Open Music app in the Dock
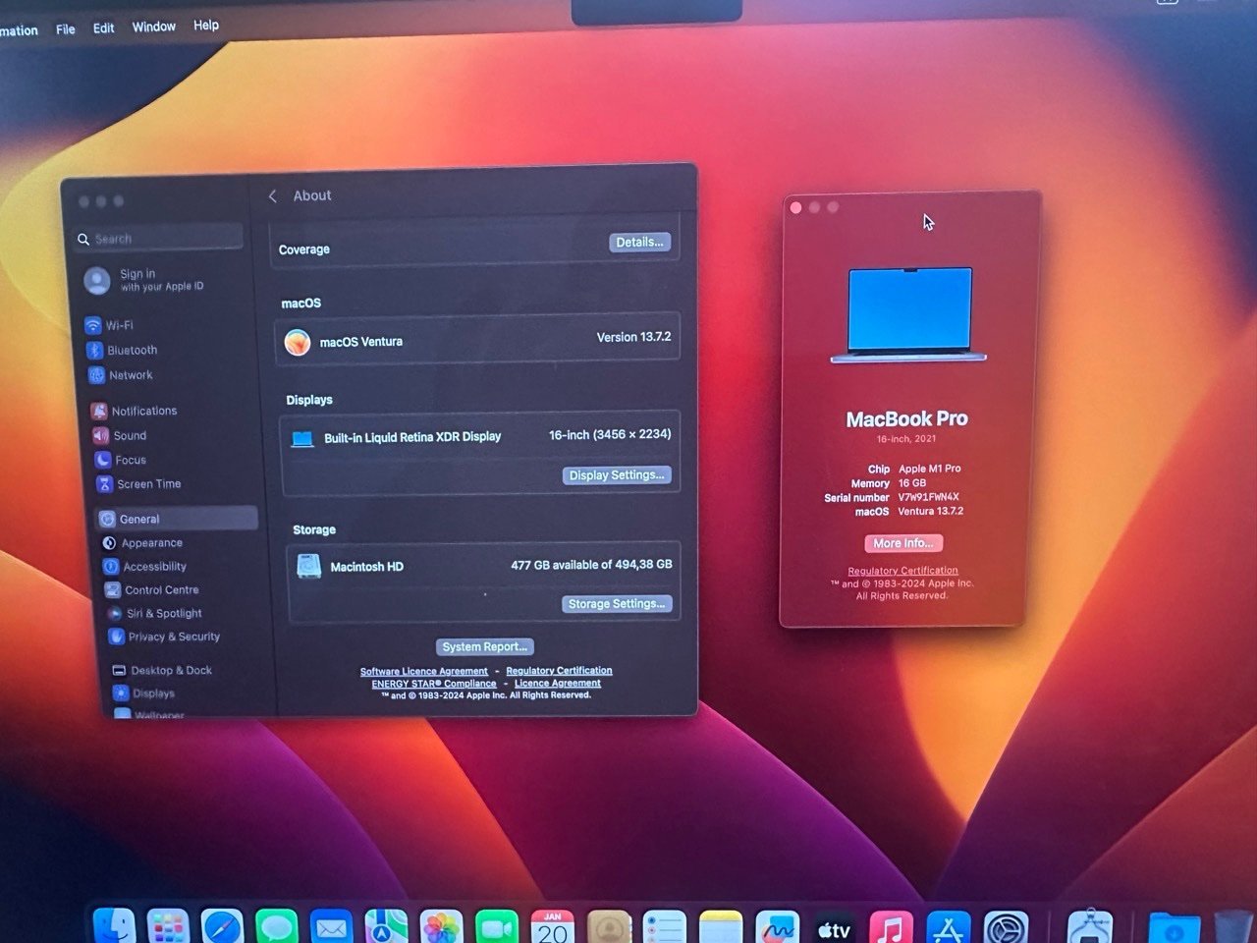This screenshot has width=1257, height=943. 891,927
